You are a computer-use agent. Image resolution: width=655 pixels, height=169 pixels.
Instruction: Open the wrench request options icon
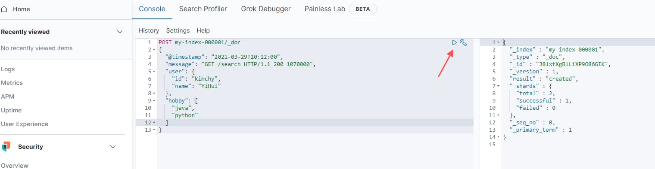point(463,42)
